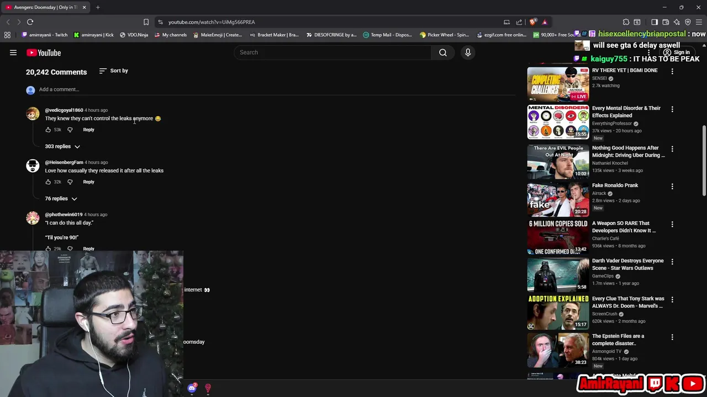Open @HeisenbergFam commenter avatar

click(33, 165)
